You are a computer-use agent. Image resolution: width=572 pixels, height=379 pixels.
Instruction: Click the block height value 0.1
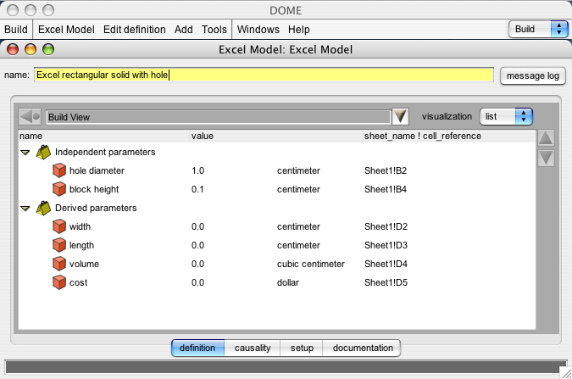(197, 189)
